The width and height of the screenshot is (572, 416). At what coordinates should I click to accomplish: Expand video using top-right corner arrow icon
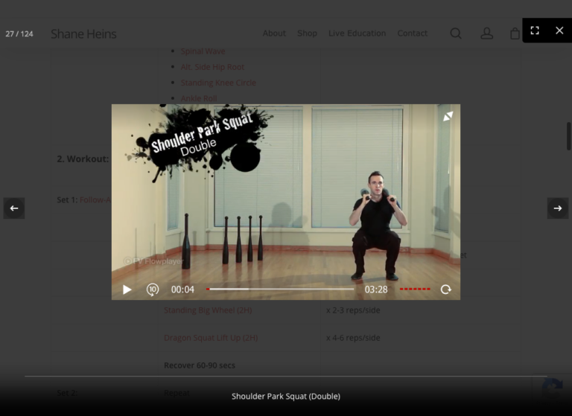(448, 116)
